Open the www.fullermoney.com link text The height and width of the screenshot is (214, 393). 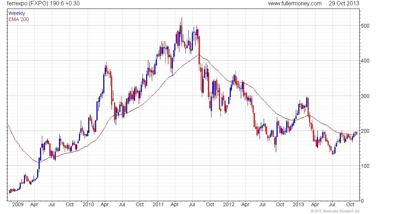coord(294,4)
